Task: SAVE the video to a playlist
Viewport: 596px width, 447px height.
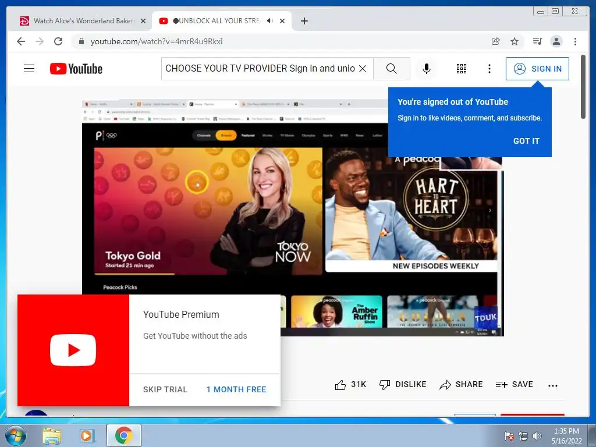Action: (x=515, y=385)
